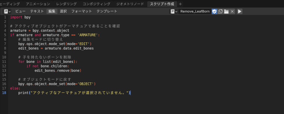284x114 pixels.
Task: Open the 選択 menu
Action: point(64,12)
